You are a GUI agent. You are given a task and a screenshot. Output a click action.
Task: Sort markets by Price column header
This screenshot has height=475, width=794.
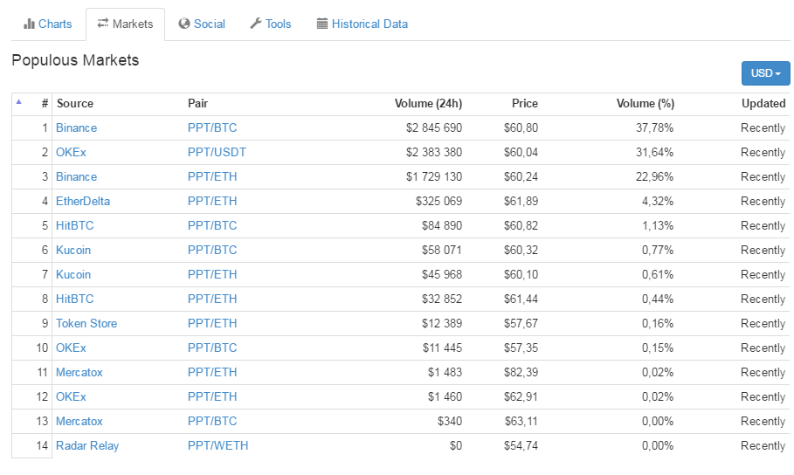[524, 103]
